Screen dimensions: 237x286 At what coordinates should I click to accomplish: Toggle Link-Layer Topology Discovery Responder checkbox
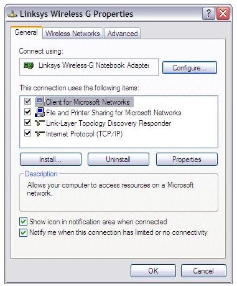pyautogui.click(x=28, y=123)
